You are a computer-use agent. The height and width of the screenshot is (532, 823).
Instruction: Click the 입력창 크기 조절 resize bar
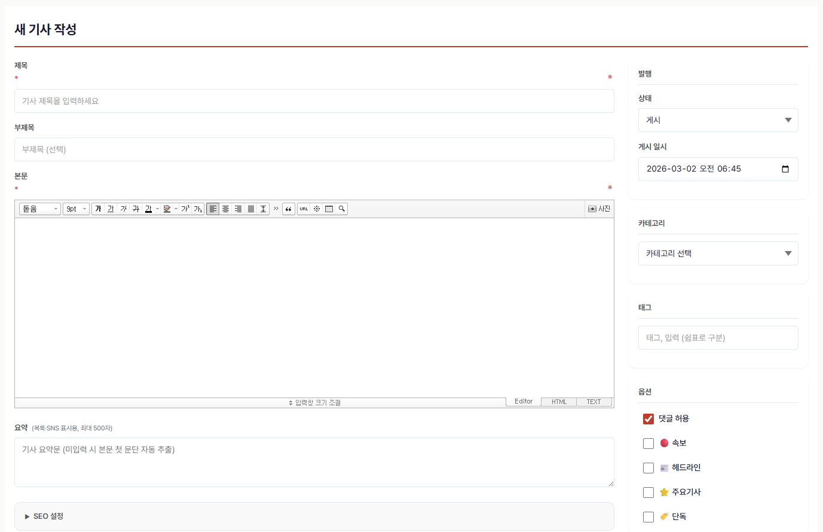(314, 403)
